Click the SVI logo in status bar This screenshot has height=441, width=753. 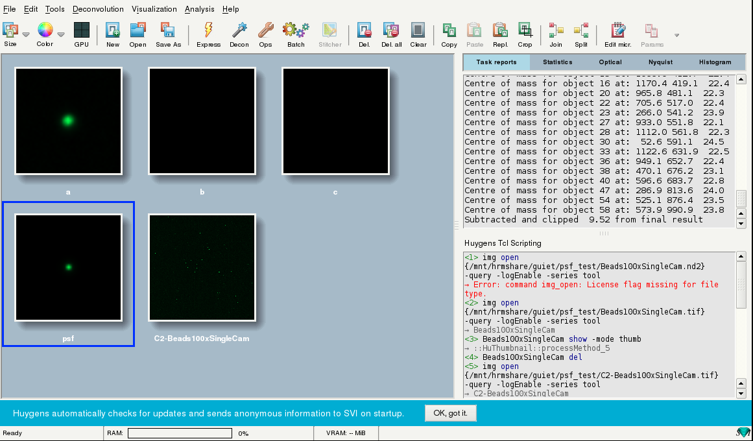(743, 433)
